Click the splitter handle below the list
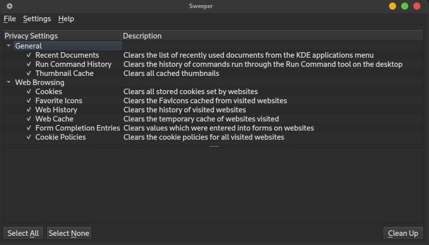429x245 pixels. [214, 146]
